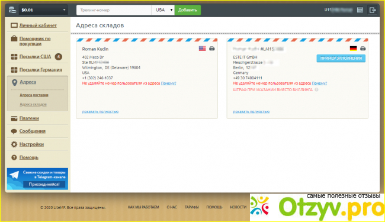Click the printer icon on USA address card
Viewport: 385px width, 222px height.
pos(211,49)
